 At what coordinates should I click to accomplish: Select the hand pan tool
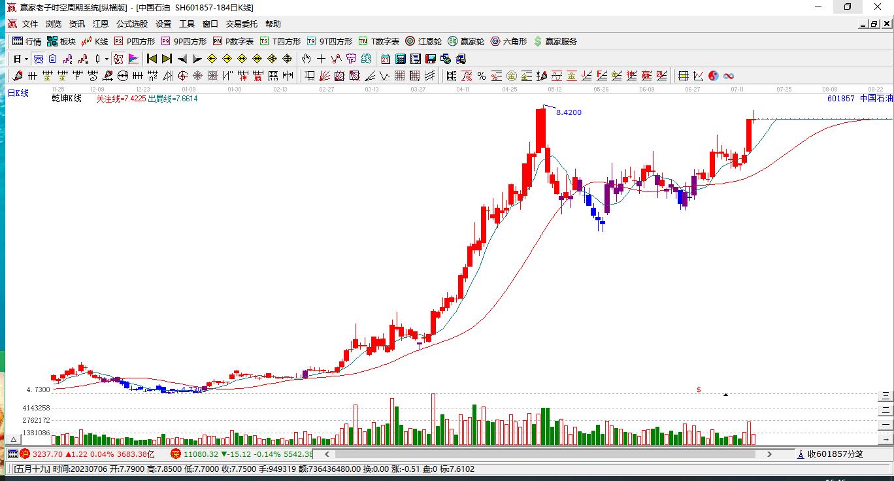[306, 59]
